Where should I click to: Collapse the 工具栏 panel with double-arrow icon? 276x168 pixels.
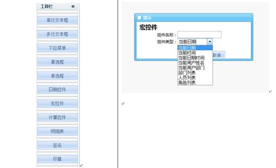(73, 6)
